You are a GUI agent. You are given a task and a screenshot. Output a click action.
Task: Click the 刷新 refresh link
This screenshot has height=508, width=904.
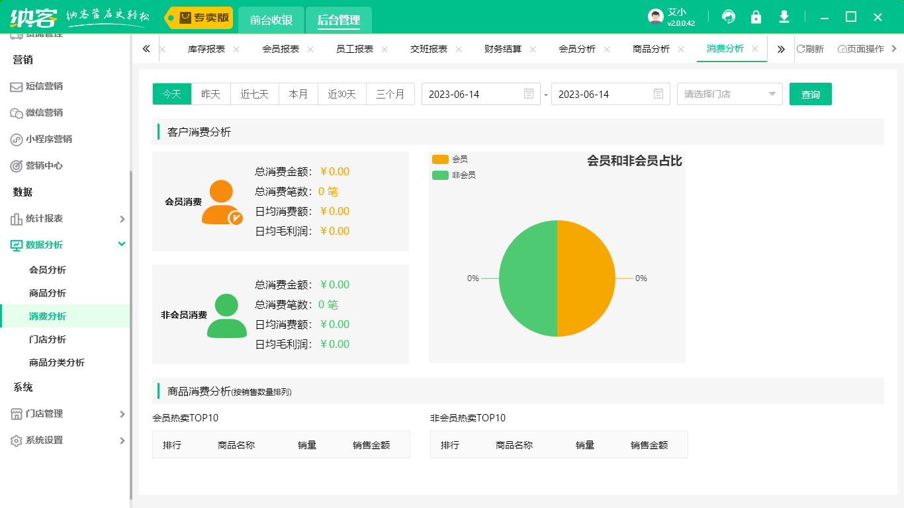point(812,48)
